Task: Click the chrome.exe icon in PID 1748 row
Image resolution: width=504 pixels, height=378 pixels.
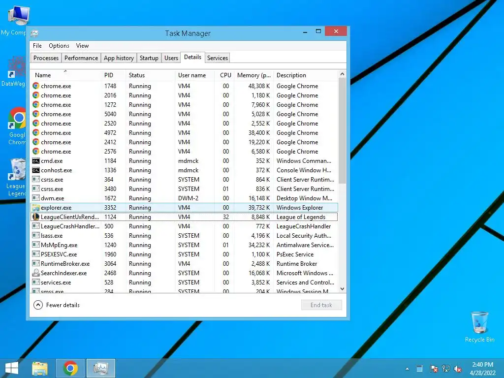Action: point(35,86)
